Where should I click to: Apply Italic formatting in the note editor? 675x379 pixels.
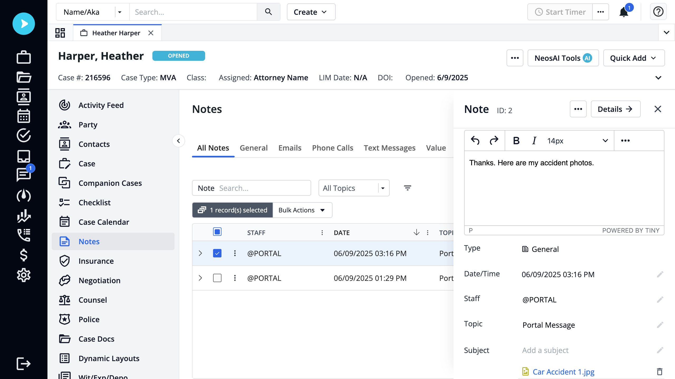pos(534,141)
